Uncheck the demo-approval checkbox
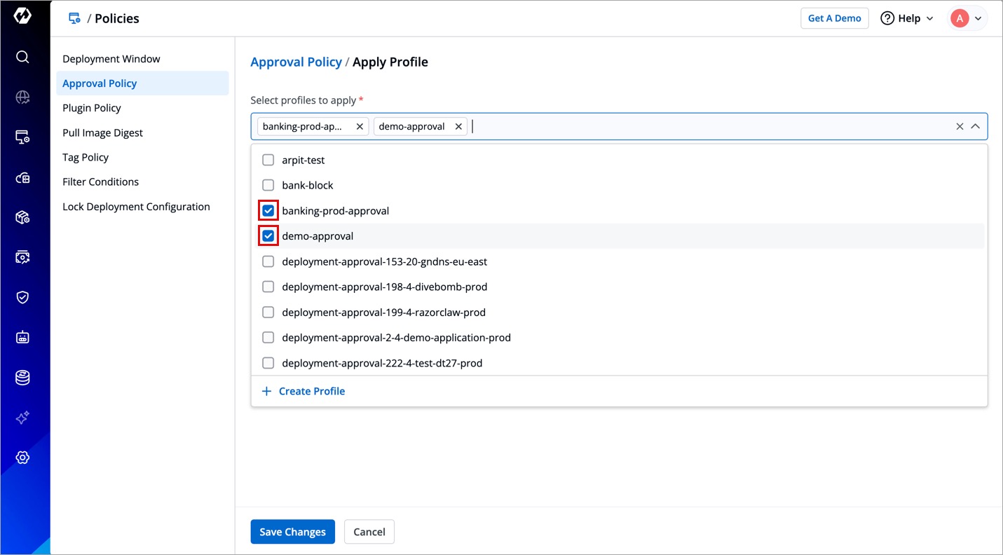The height and width of the screenshot is (555, 1003). point(268,236)
